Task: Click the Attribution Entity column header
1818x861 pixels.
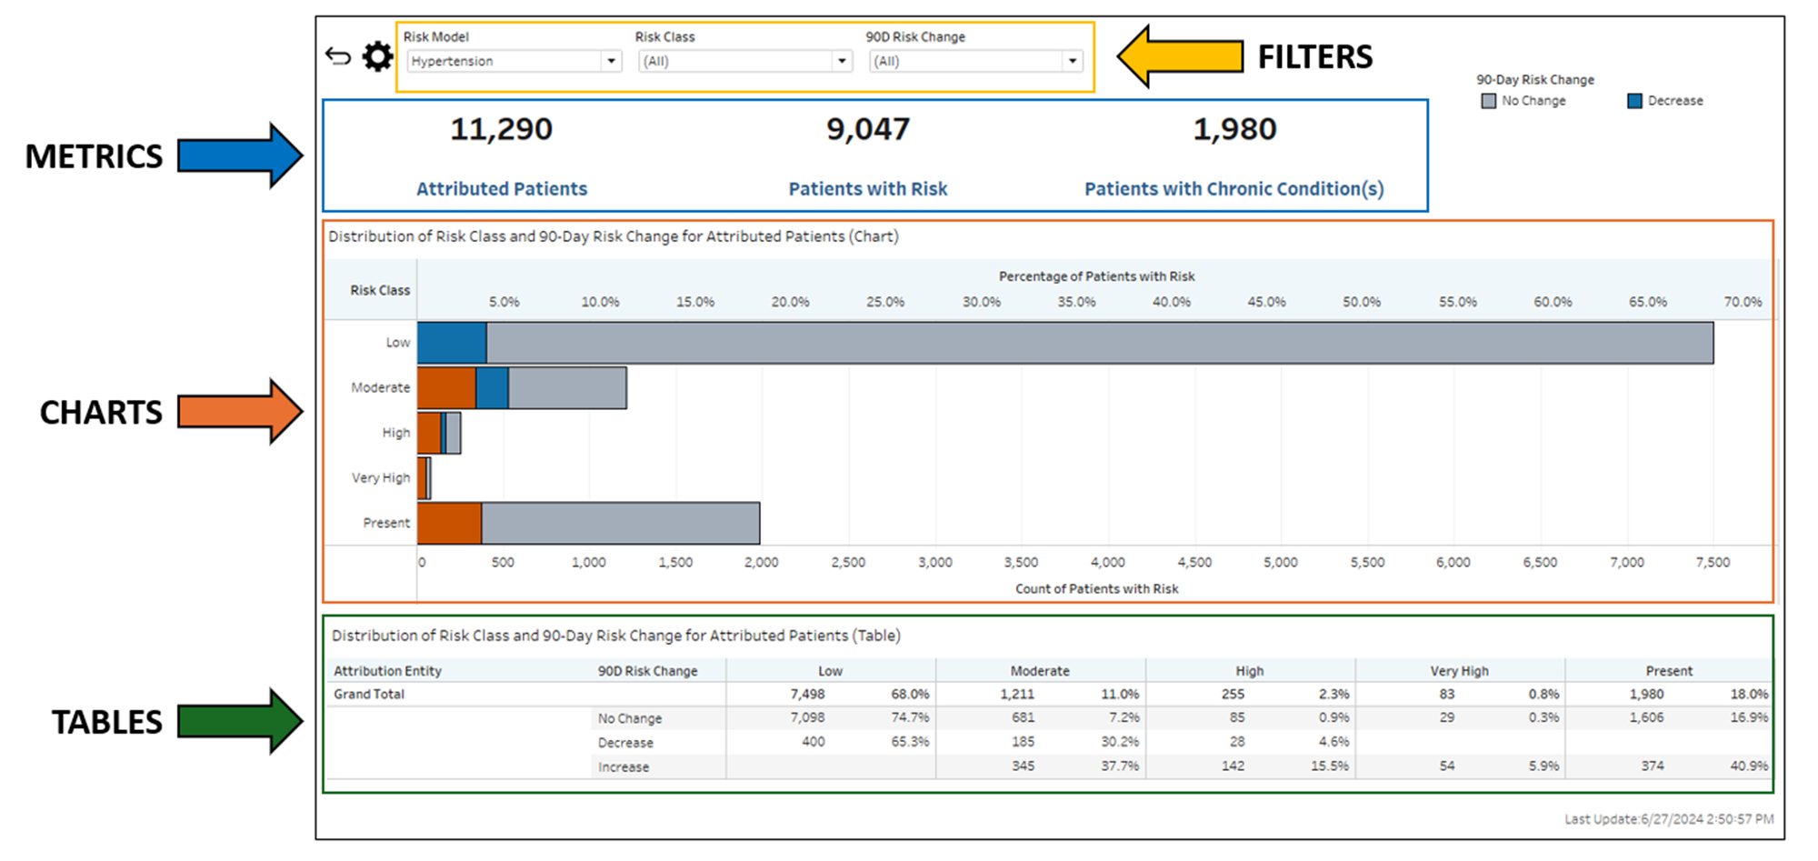Action: coord(387,671)
